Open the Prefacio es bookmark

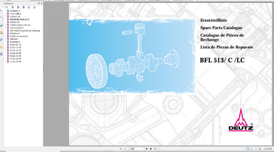[x=14, y=33]
